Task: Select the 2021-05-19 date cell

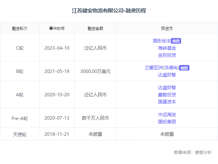Action: 57,71
